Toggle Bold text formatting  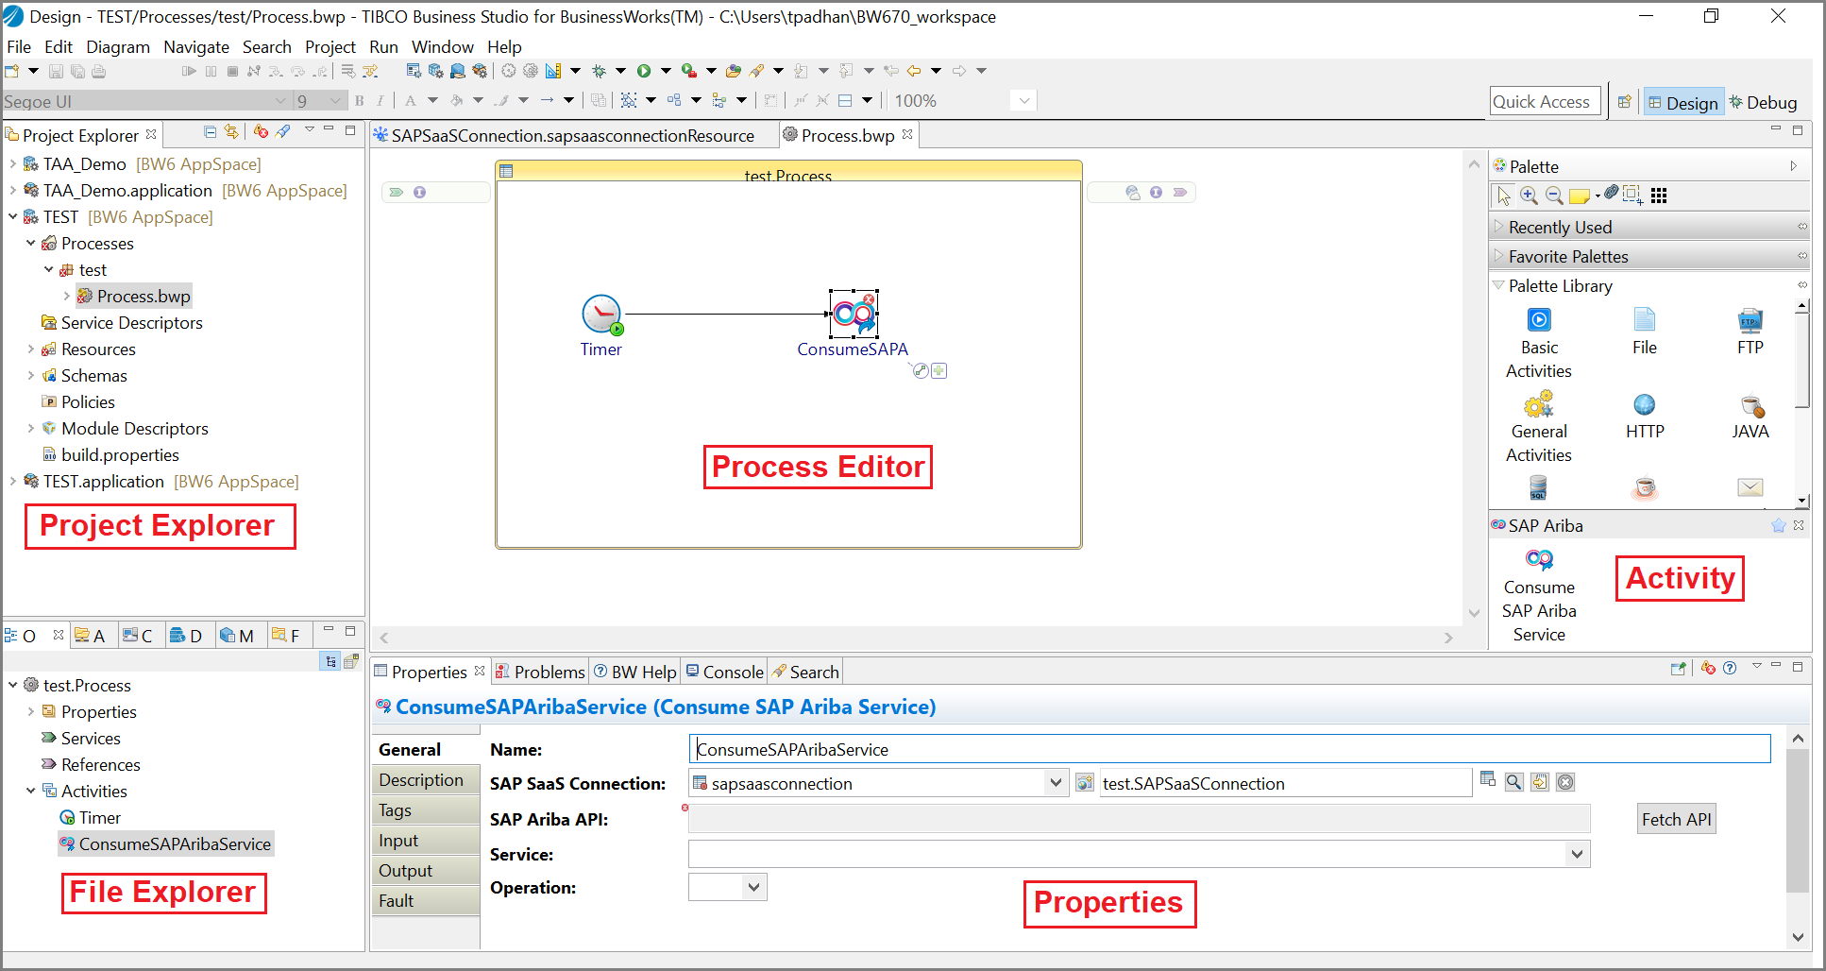(360, 101)
